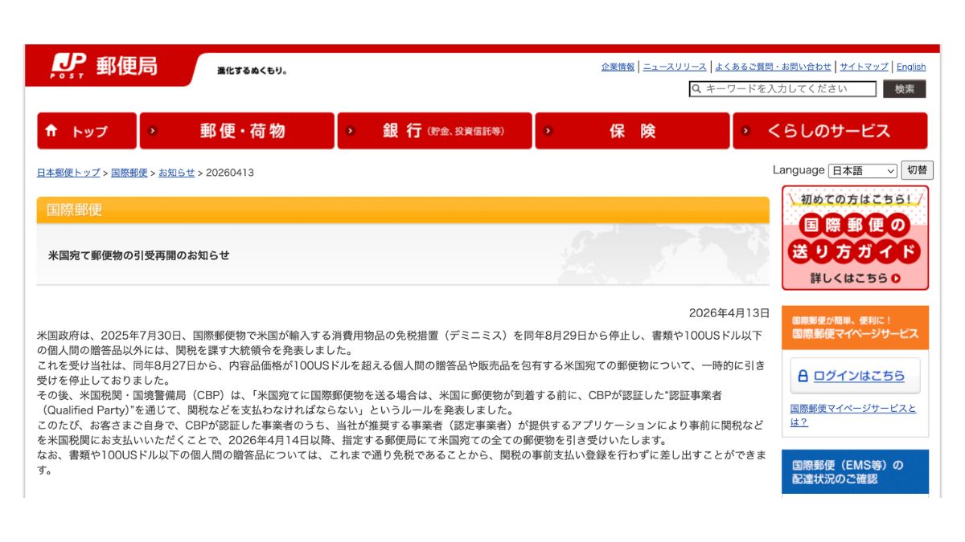965x542 pixels.
Task: Click the 米国宛て郵便物の引受再開のお知らせ heading
Action: [139, 255]
